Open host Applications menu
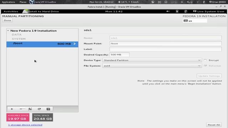 coord(9,2)
